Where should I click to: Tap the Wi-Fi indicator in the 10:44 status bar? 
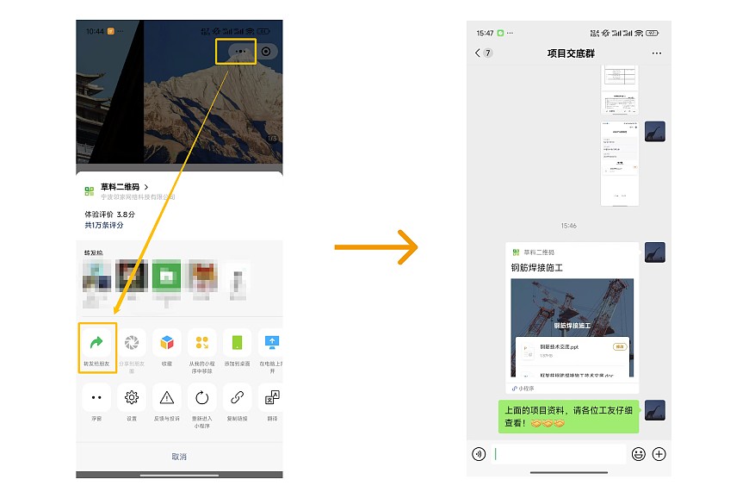pyautogui.click(x=250, y=31)
